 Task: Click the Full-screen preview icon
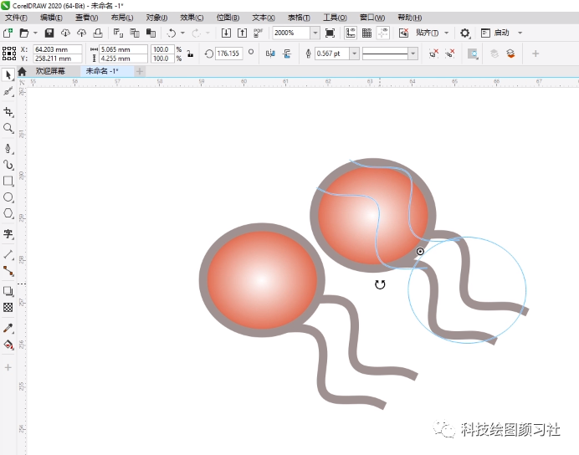(330, 33)
